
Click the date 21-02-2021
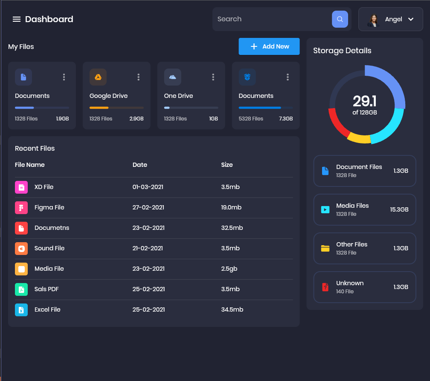(x=148, y=248)
